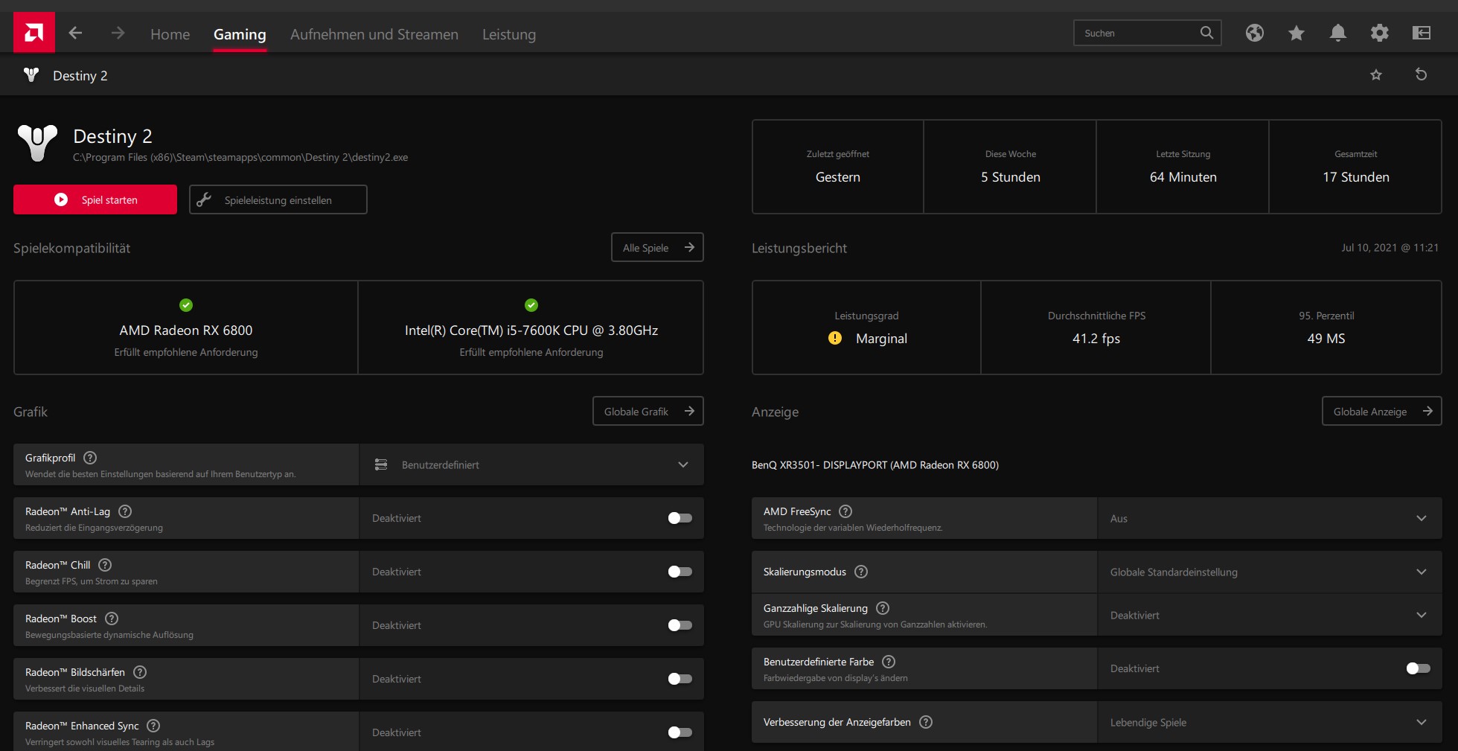Click the AMD logo icon

(x=34, y=33)
